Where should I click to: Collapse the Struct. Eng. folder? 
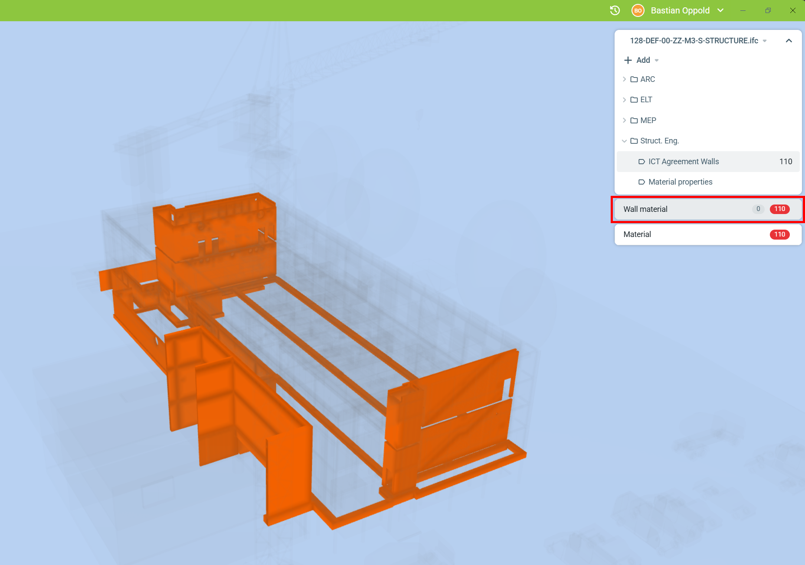[624, 141]
